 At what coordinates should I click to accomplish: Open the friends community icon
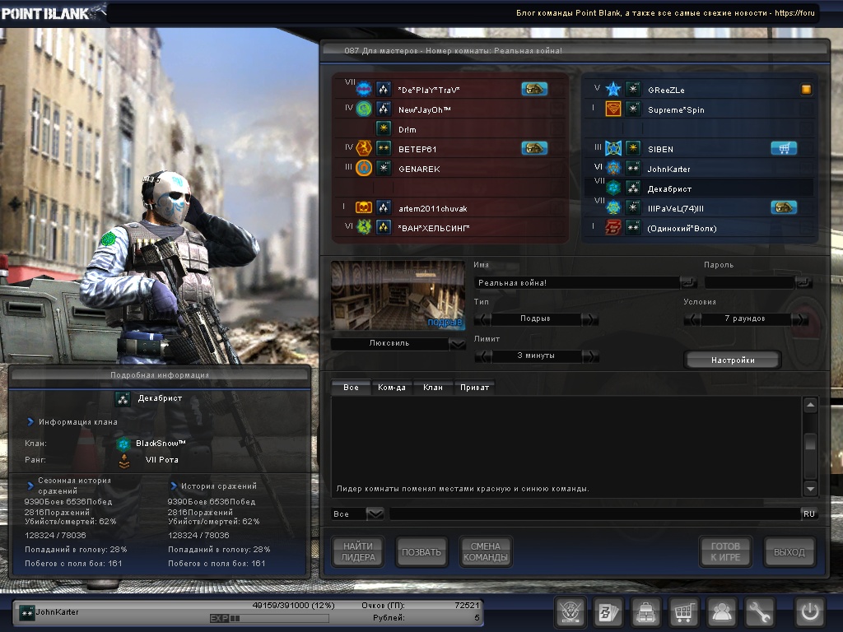click(x=721, y=611)
